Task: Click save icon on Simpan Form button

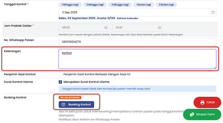Action: [192, 114]
